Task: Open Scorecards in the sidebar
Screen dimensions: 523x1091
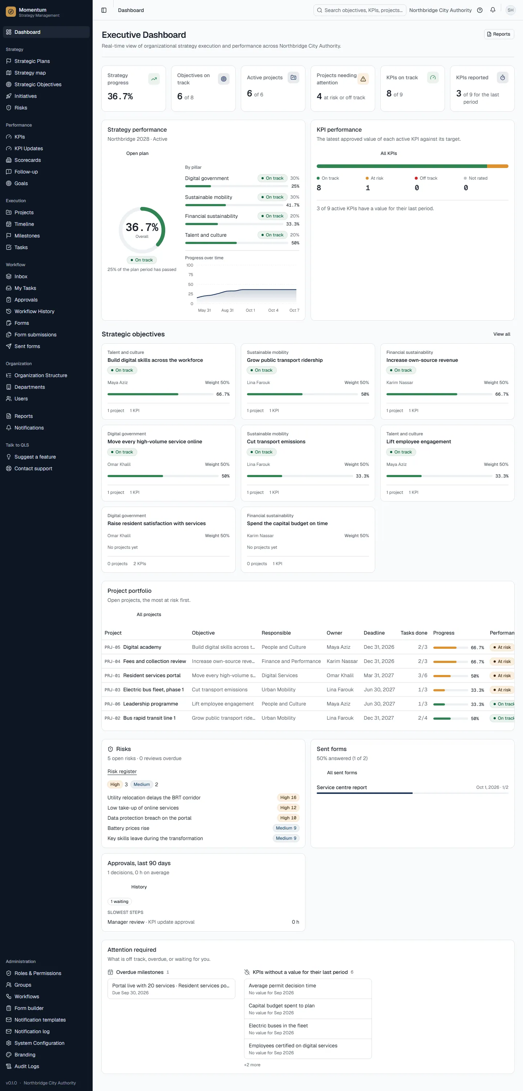Action: coord(46,160)
